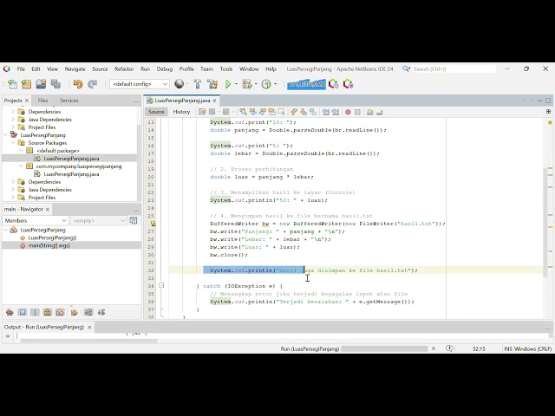Click the Find Next Occurrence icon
This screenshot has height=416, width=555.
(262, 112)
